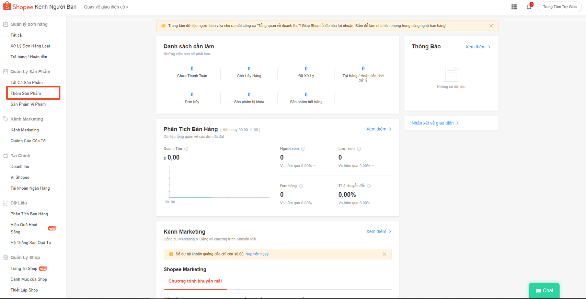The height and width of the screenshot is (299, 586).
Task: Click the Đơn hàng info icon
Action: coord(301,186)
